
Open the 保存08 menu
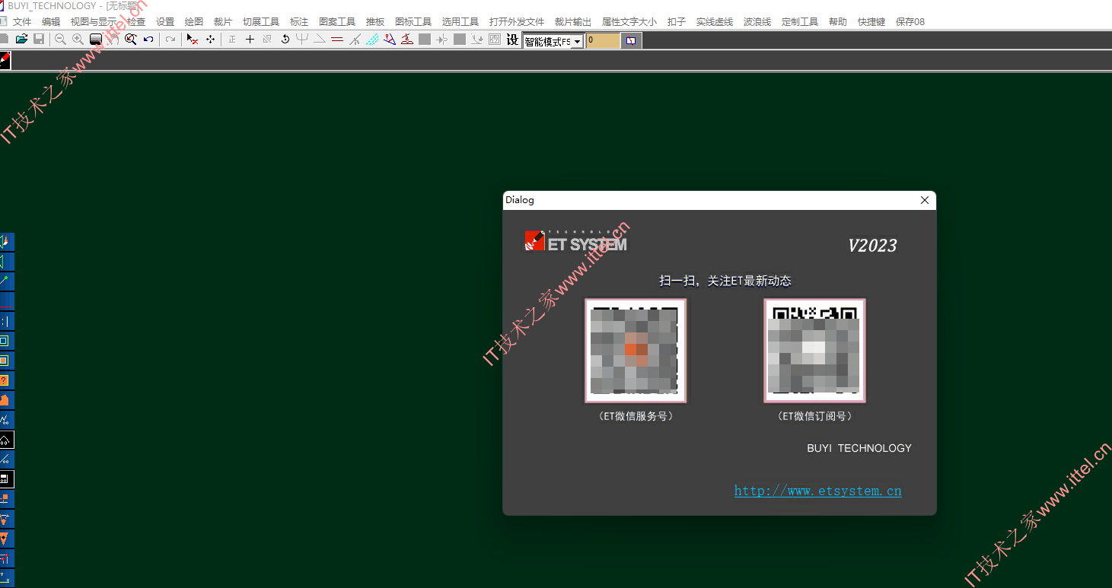(910, 22)
